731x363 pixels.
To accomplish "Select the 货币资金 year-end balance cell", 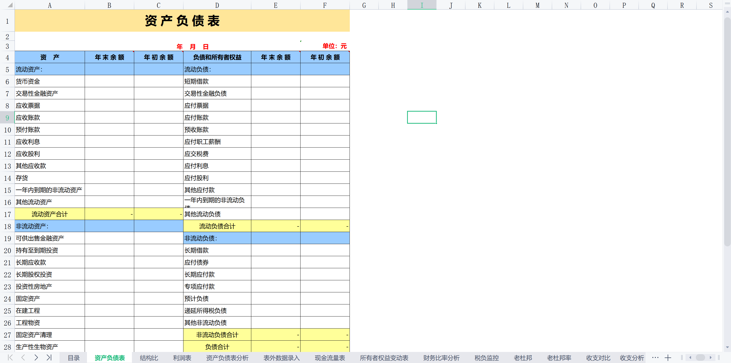I will (x=109, y=81).
